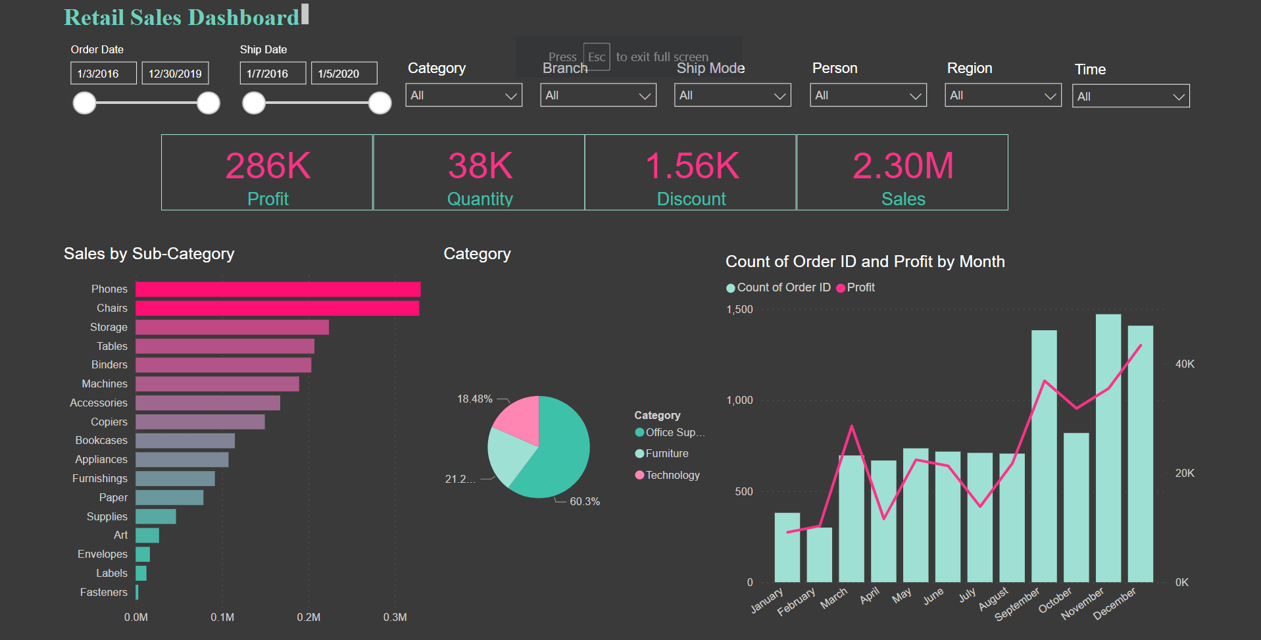Image resolution: width=1261 pixels, height=640 pixels.
Task: Expand the Time filter dropdown
Action: (1131, 97)
